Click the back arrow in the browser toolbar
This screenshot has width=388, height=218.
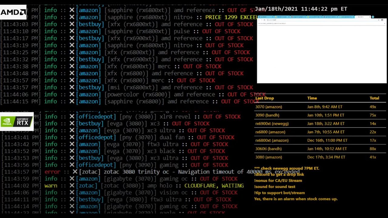(x=259, y=20)
